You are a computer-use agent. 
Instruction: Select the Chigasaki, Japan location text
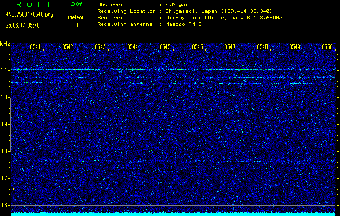[219, 11]
